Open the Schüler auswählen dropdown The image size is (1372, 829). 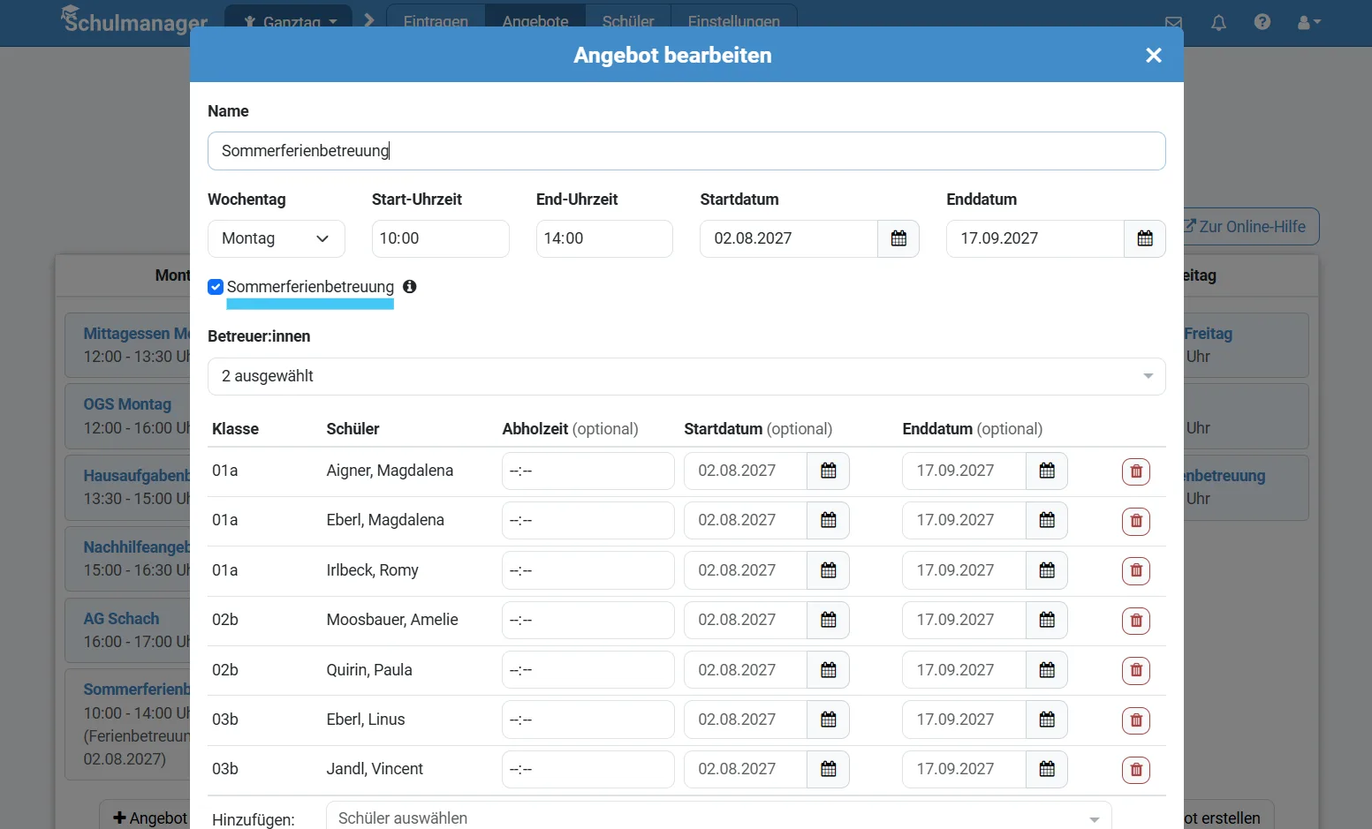pyautogui.click(x=719, y=818)
